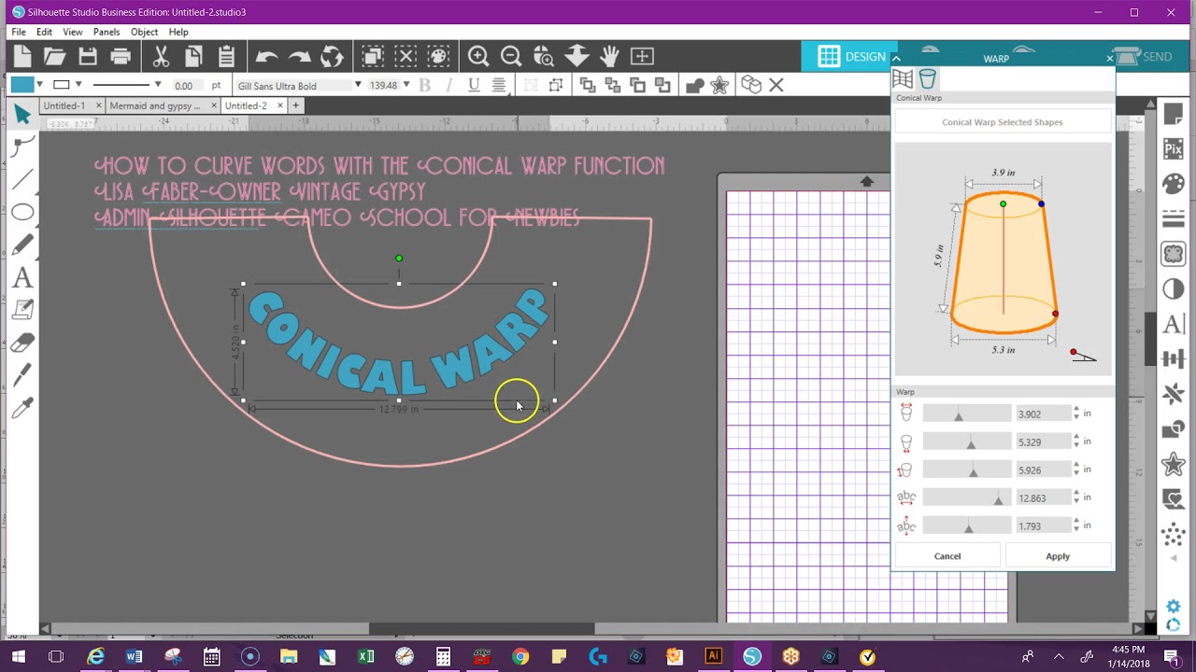Click the top diameter slider track
Viewport: 1196px width, 672px height.
coord(967,413)
